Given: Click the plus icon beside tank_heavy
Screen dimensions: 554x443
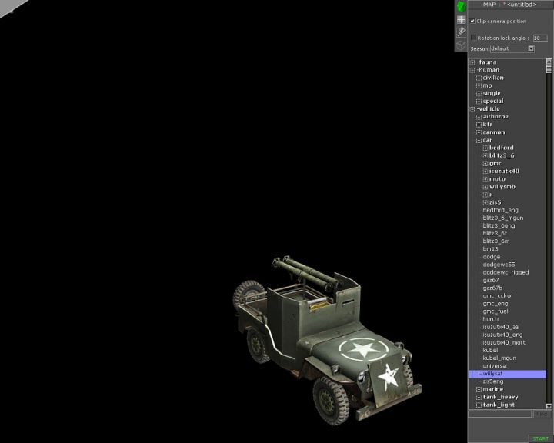Looking at the screenshot, I should coord(479,398).
